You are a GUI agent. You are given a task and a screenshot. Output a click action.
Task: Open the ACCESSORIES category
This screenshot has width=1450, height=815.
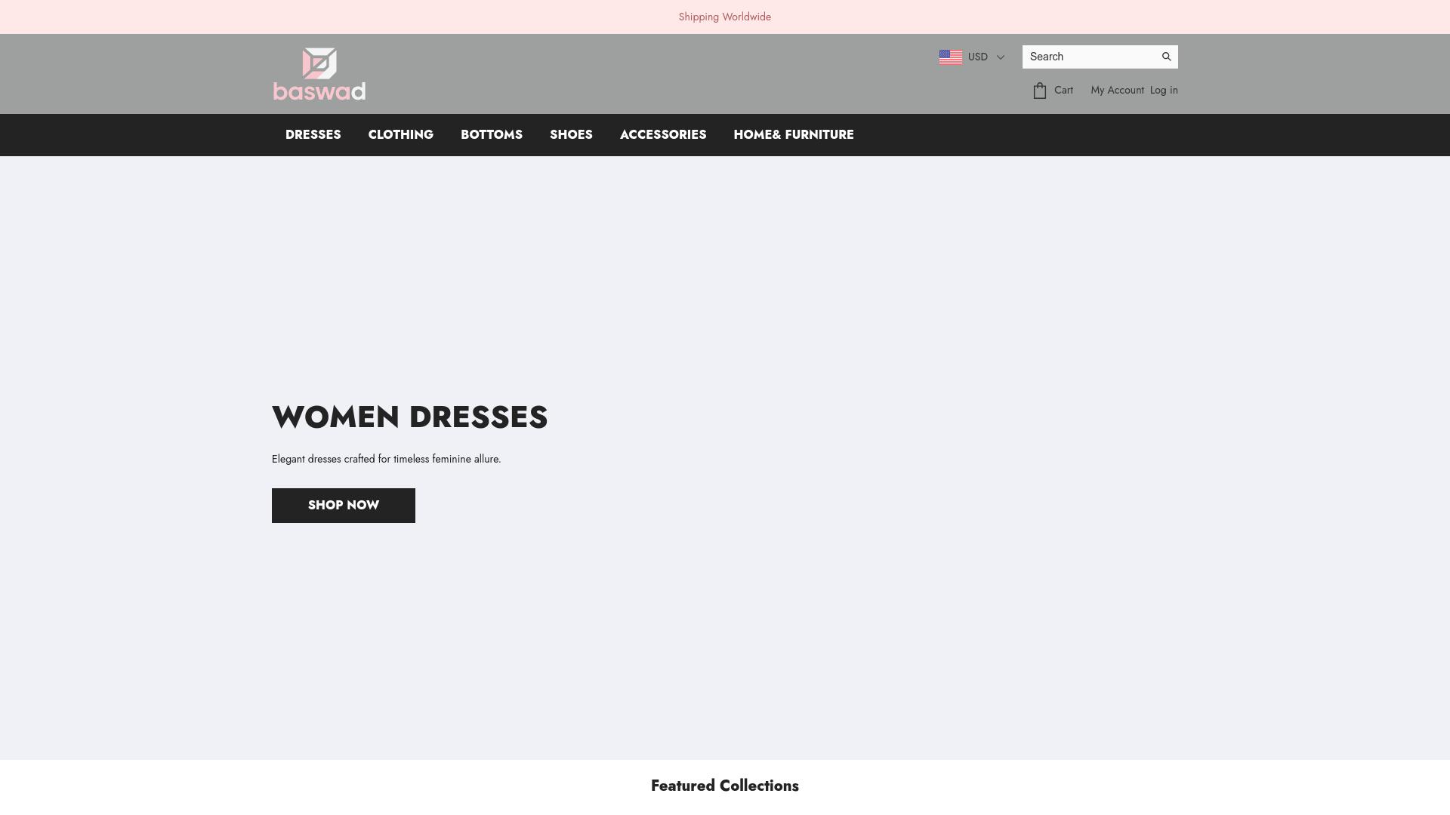(663, 134)
